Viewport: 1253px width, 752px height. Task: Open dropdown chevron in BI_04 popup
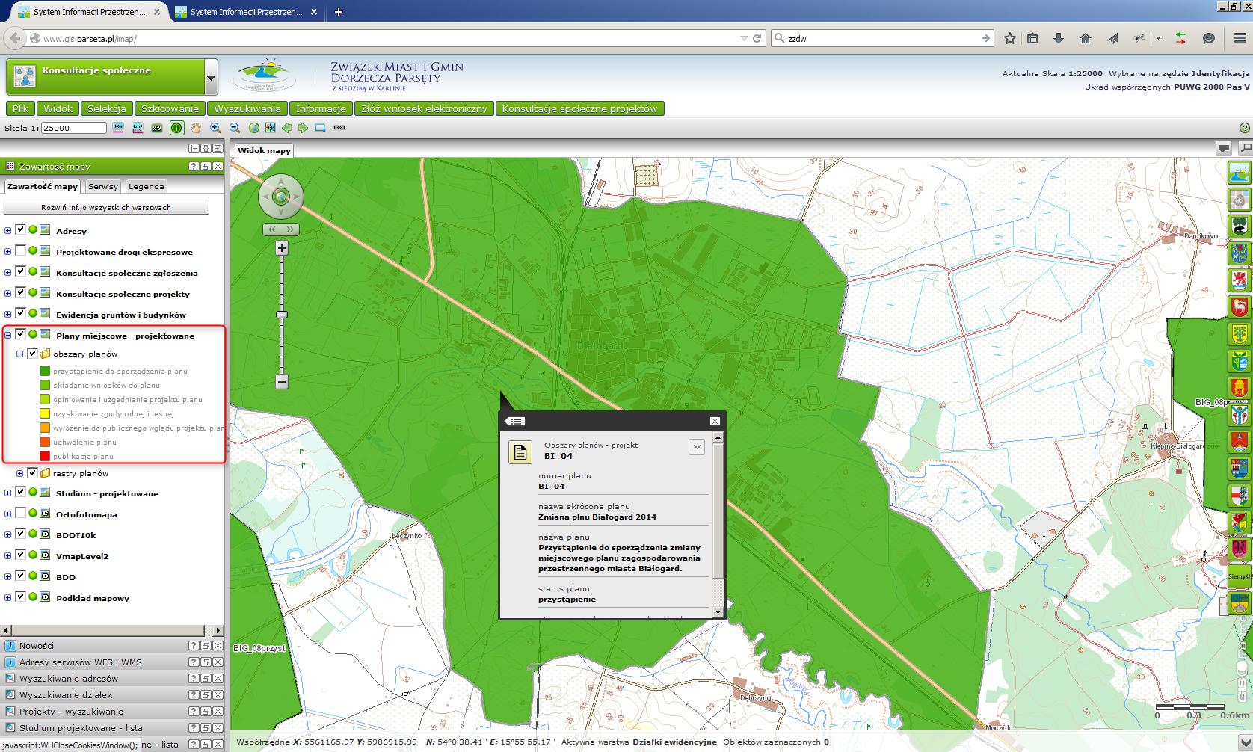697,447
